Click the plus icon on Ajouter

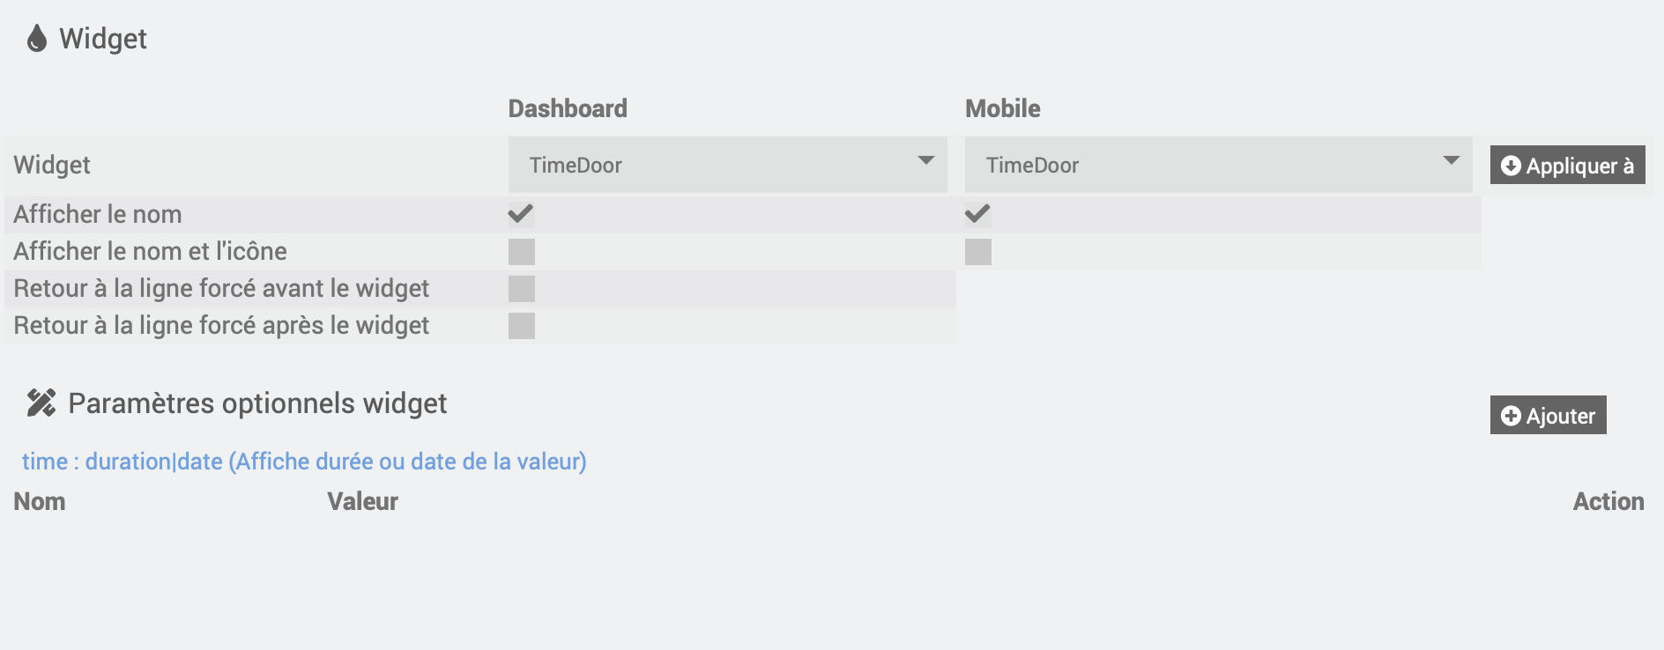point(1511,416)
